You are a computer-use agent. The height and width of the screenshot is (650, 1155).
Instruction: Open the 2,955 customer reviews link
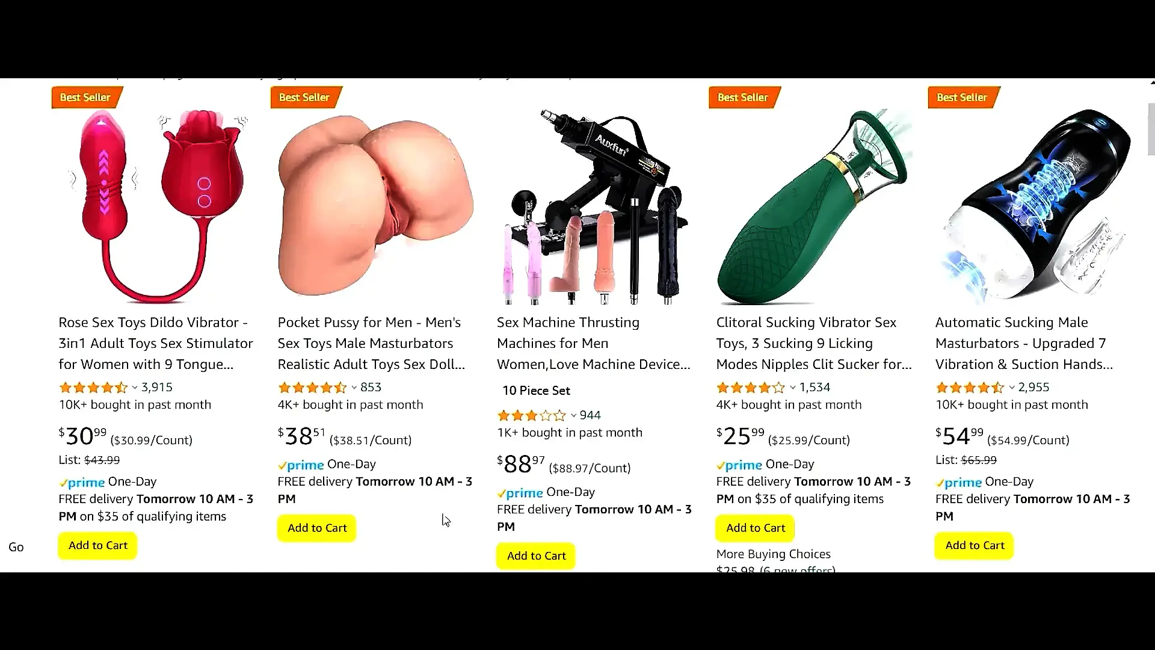click(x=1033, y=387)
